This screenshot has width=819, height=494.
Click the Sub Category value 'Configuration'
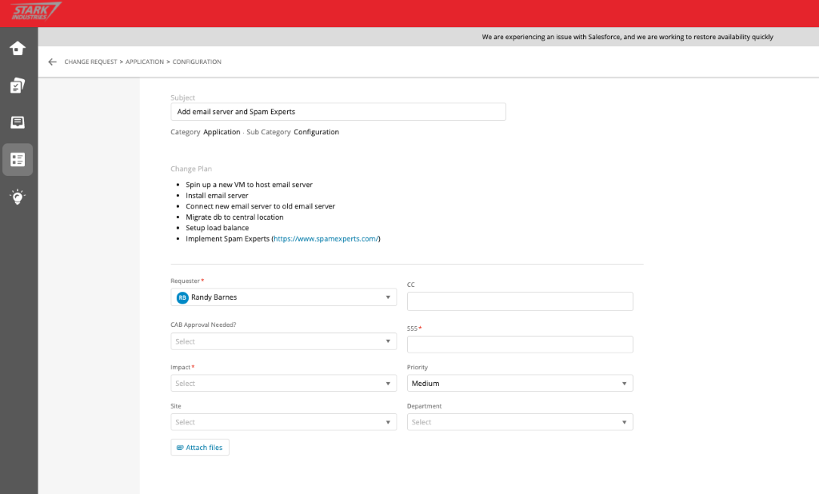(316, 132)
